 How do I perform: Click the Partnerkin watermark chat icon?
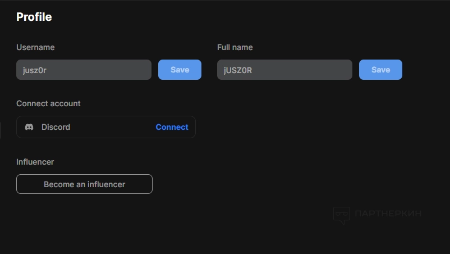(x=341, y=215)
